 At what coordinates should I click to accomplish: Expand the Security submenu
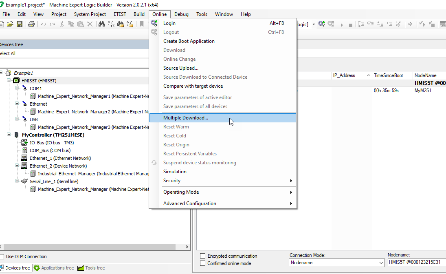(x=223, y=181)
